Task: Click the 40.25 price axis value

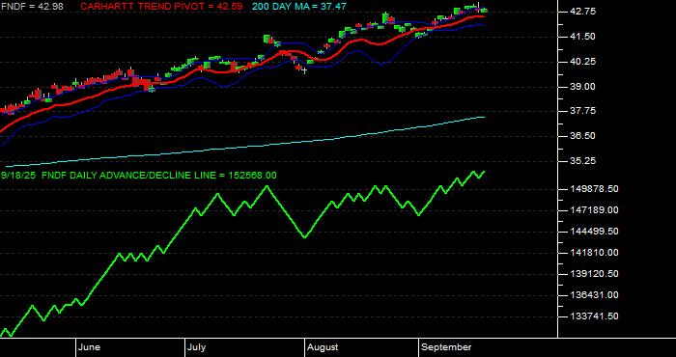Action: pos(582,62)
